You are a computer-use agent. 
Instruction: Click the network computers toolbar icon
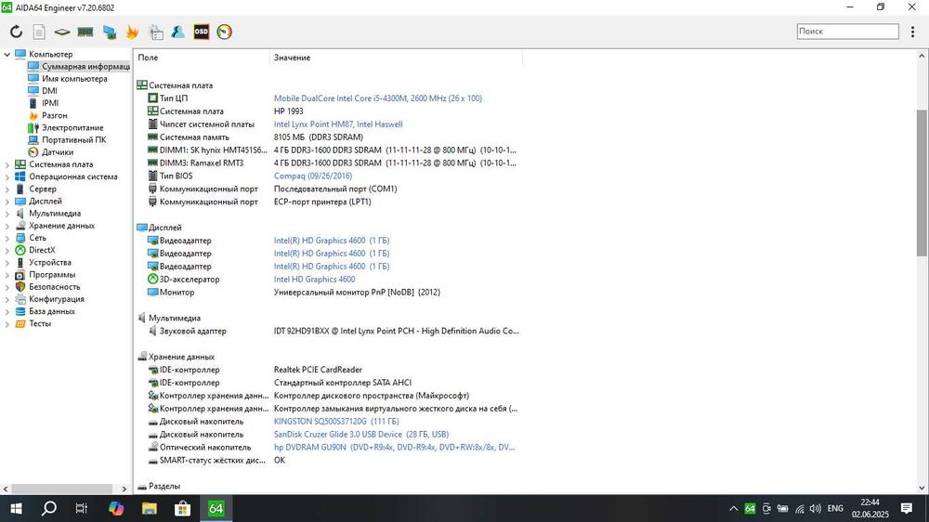[109, 32]
